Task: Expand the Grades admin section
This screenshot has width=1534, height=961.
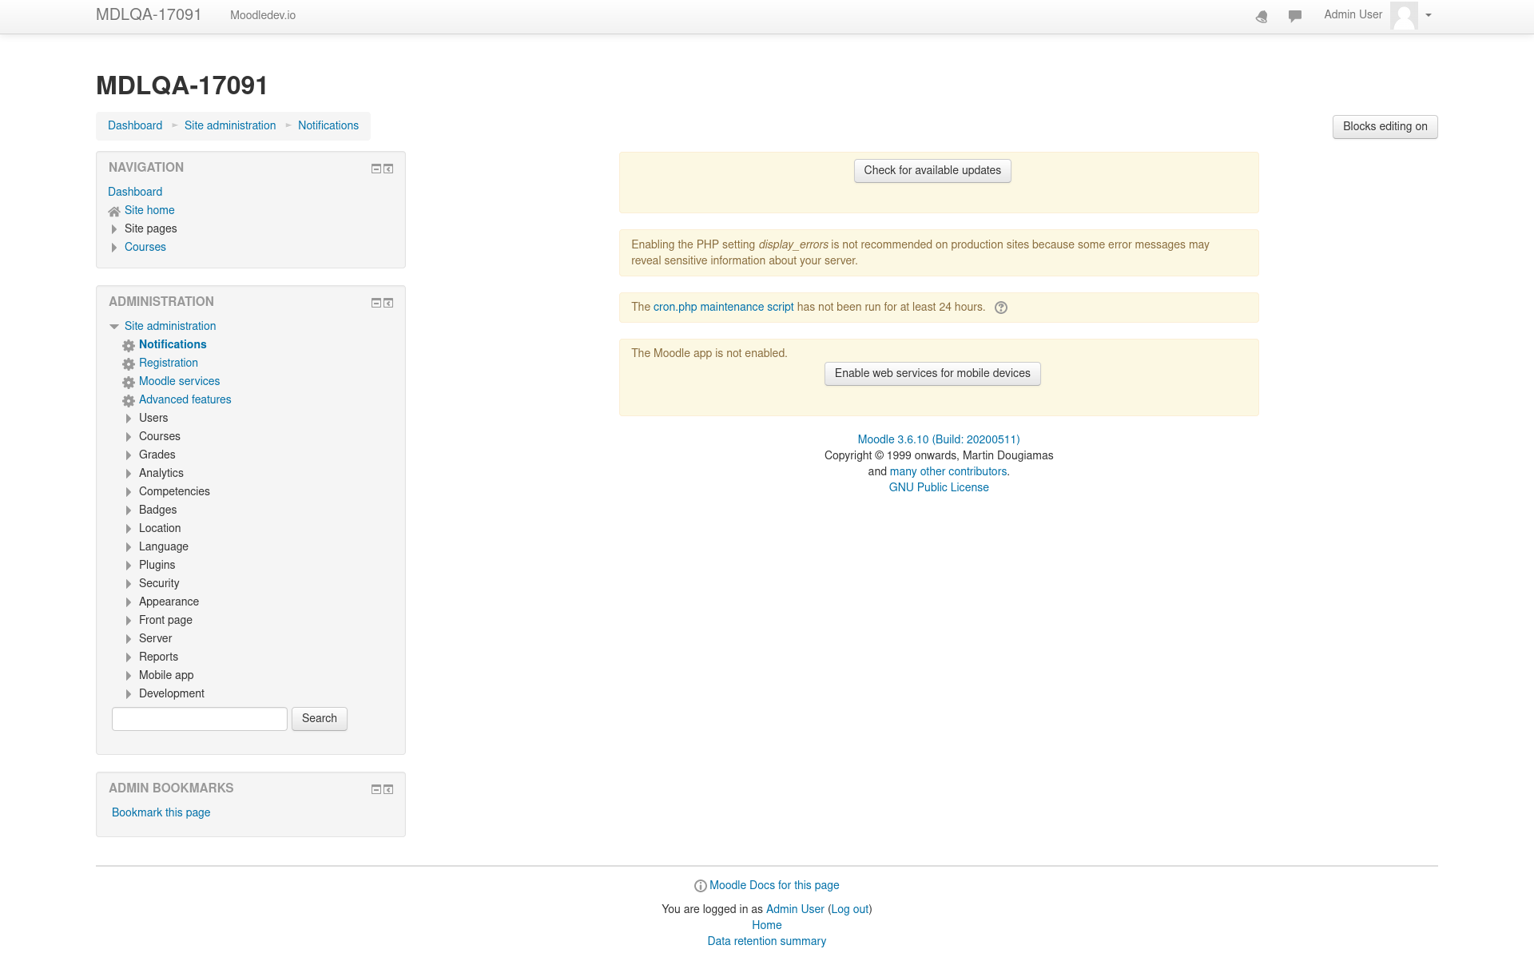Action: point(129,455)
